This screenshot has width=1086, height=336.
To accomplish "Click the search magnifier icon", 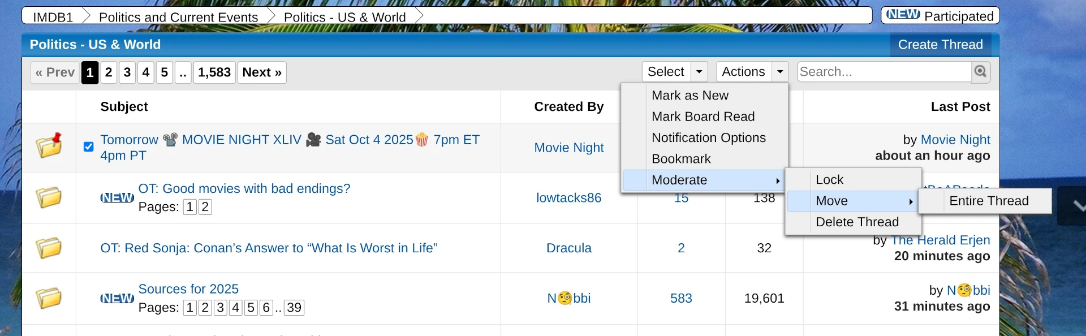I will 980,72.
